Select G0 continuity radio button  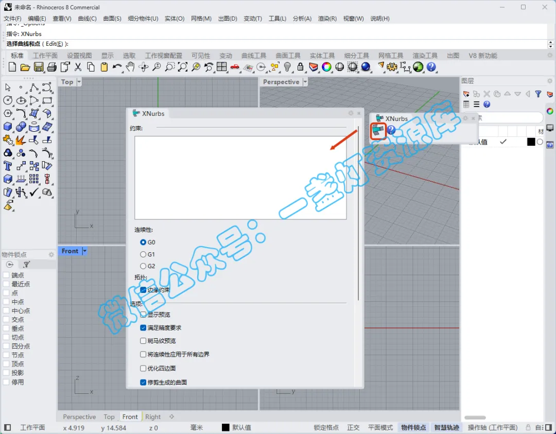[x=143, y=242]
